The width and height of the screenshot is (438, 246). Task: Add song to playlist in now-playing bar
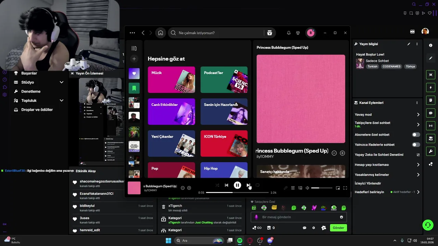189,188
